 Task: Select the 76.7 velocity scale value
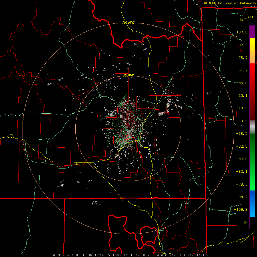243,57
